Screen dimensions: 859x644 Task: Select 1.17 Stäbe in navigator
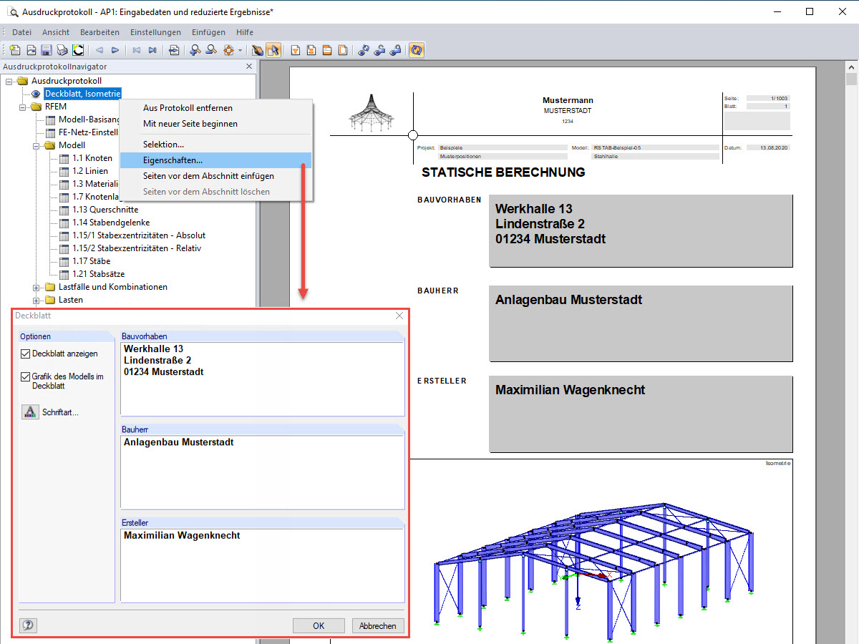coord(91,261)
